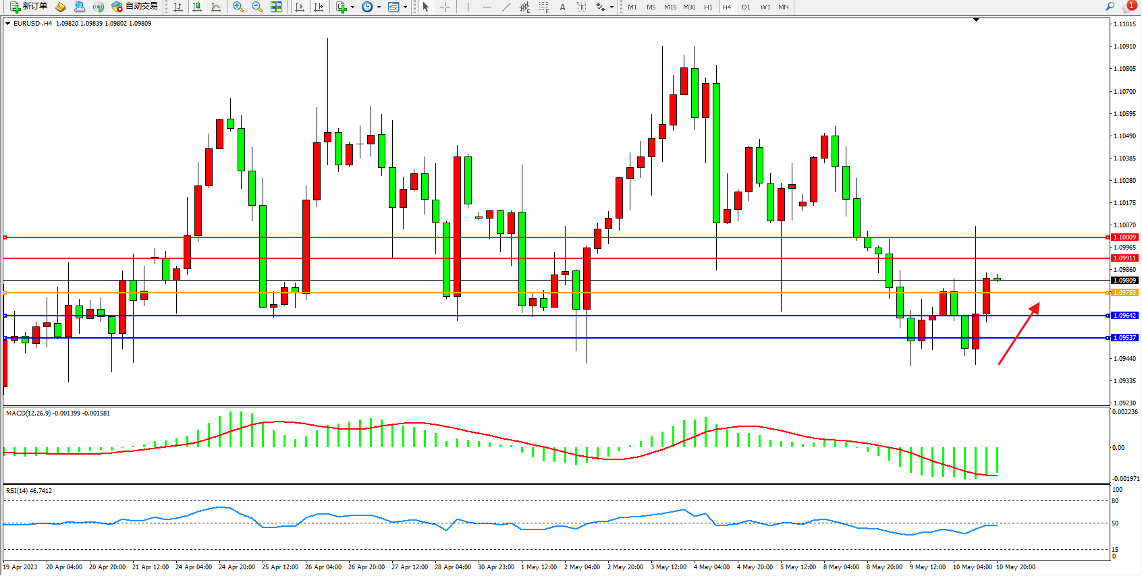The height and width of the screenshot is (576, 1142).
Task: Open the indicators list dropdown arrow
Action: (352, 7)
